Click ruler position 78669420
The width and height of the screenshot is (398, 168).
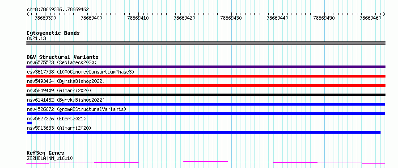185,18
